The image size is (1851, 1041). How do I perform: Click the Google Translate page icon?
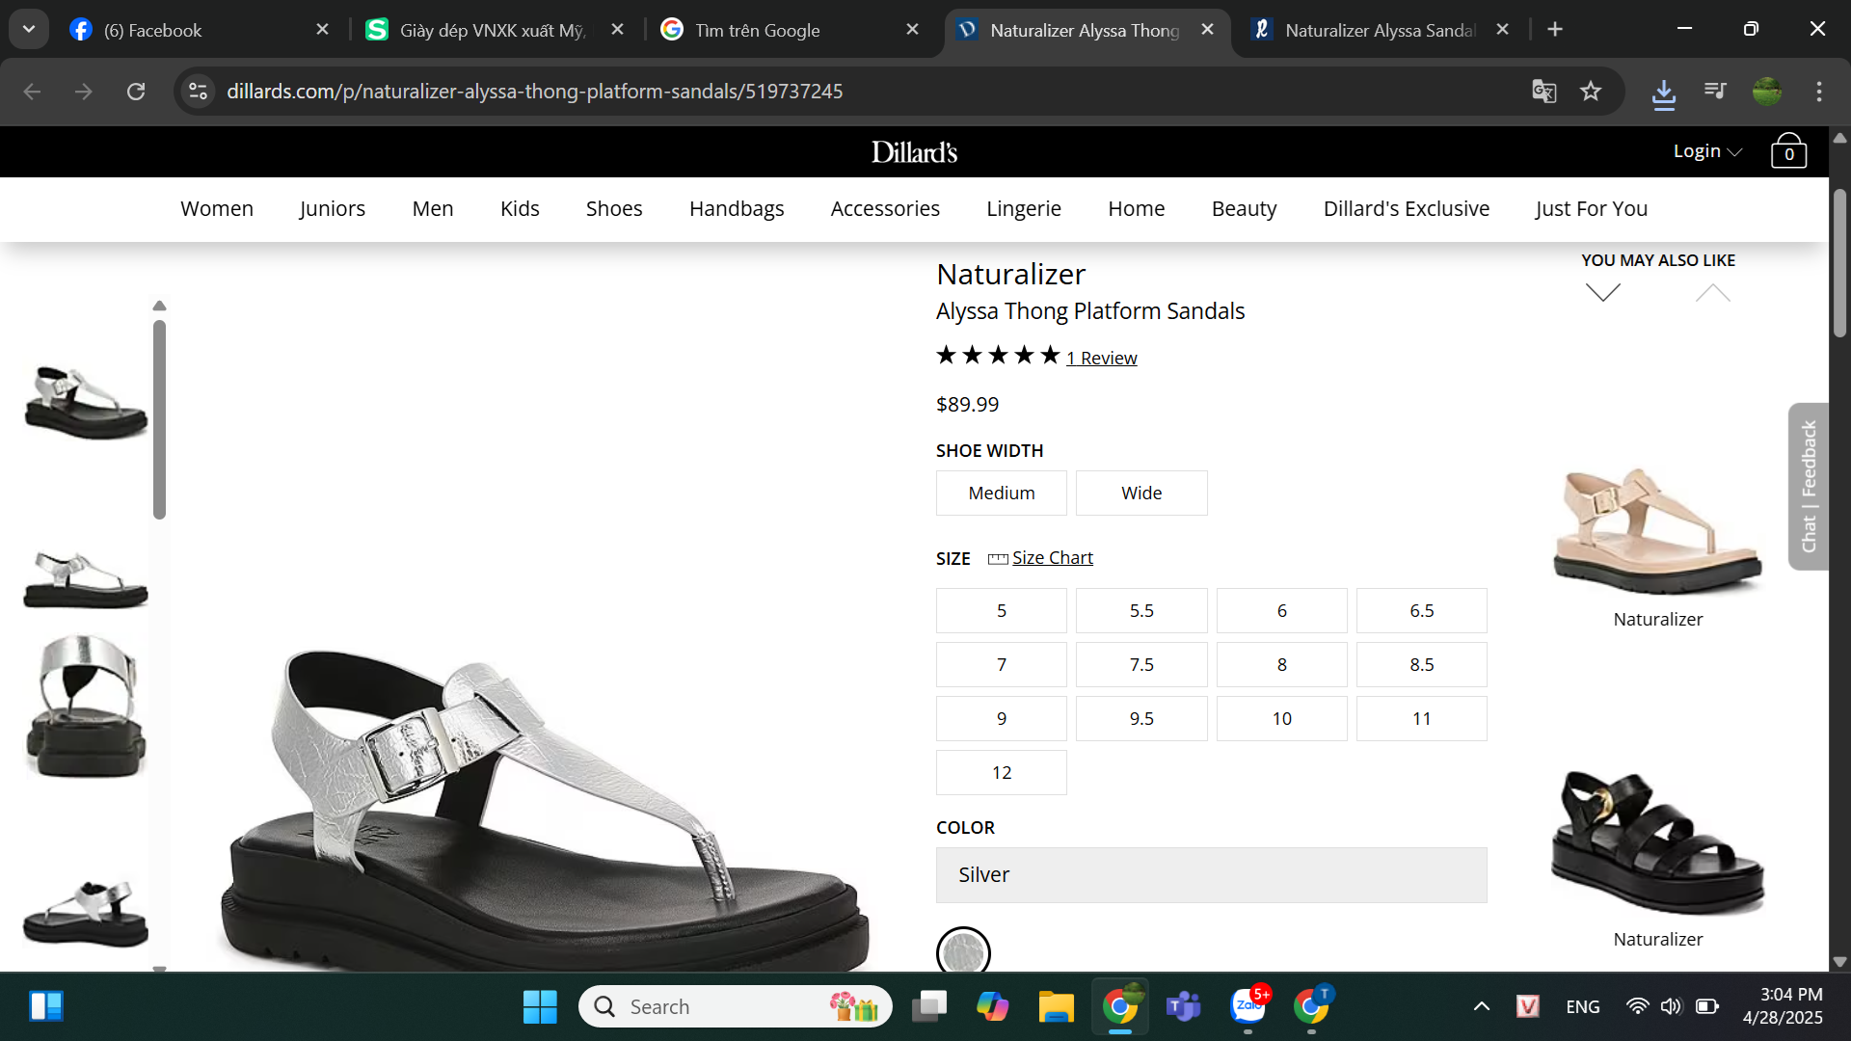1543,92
